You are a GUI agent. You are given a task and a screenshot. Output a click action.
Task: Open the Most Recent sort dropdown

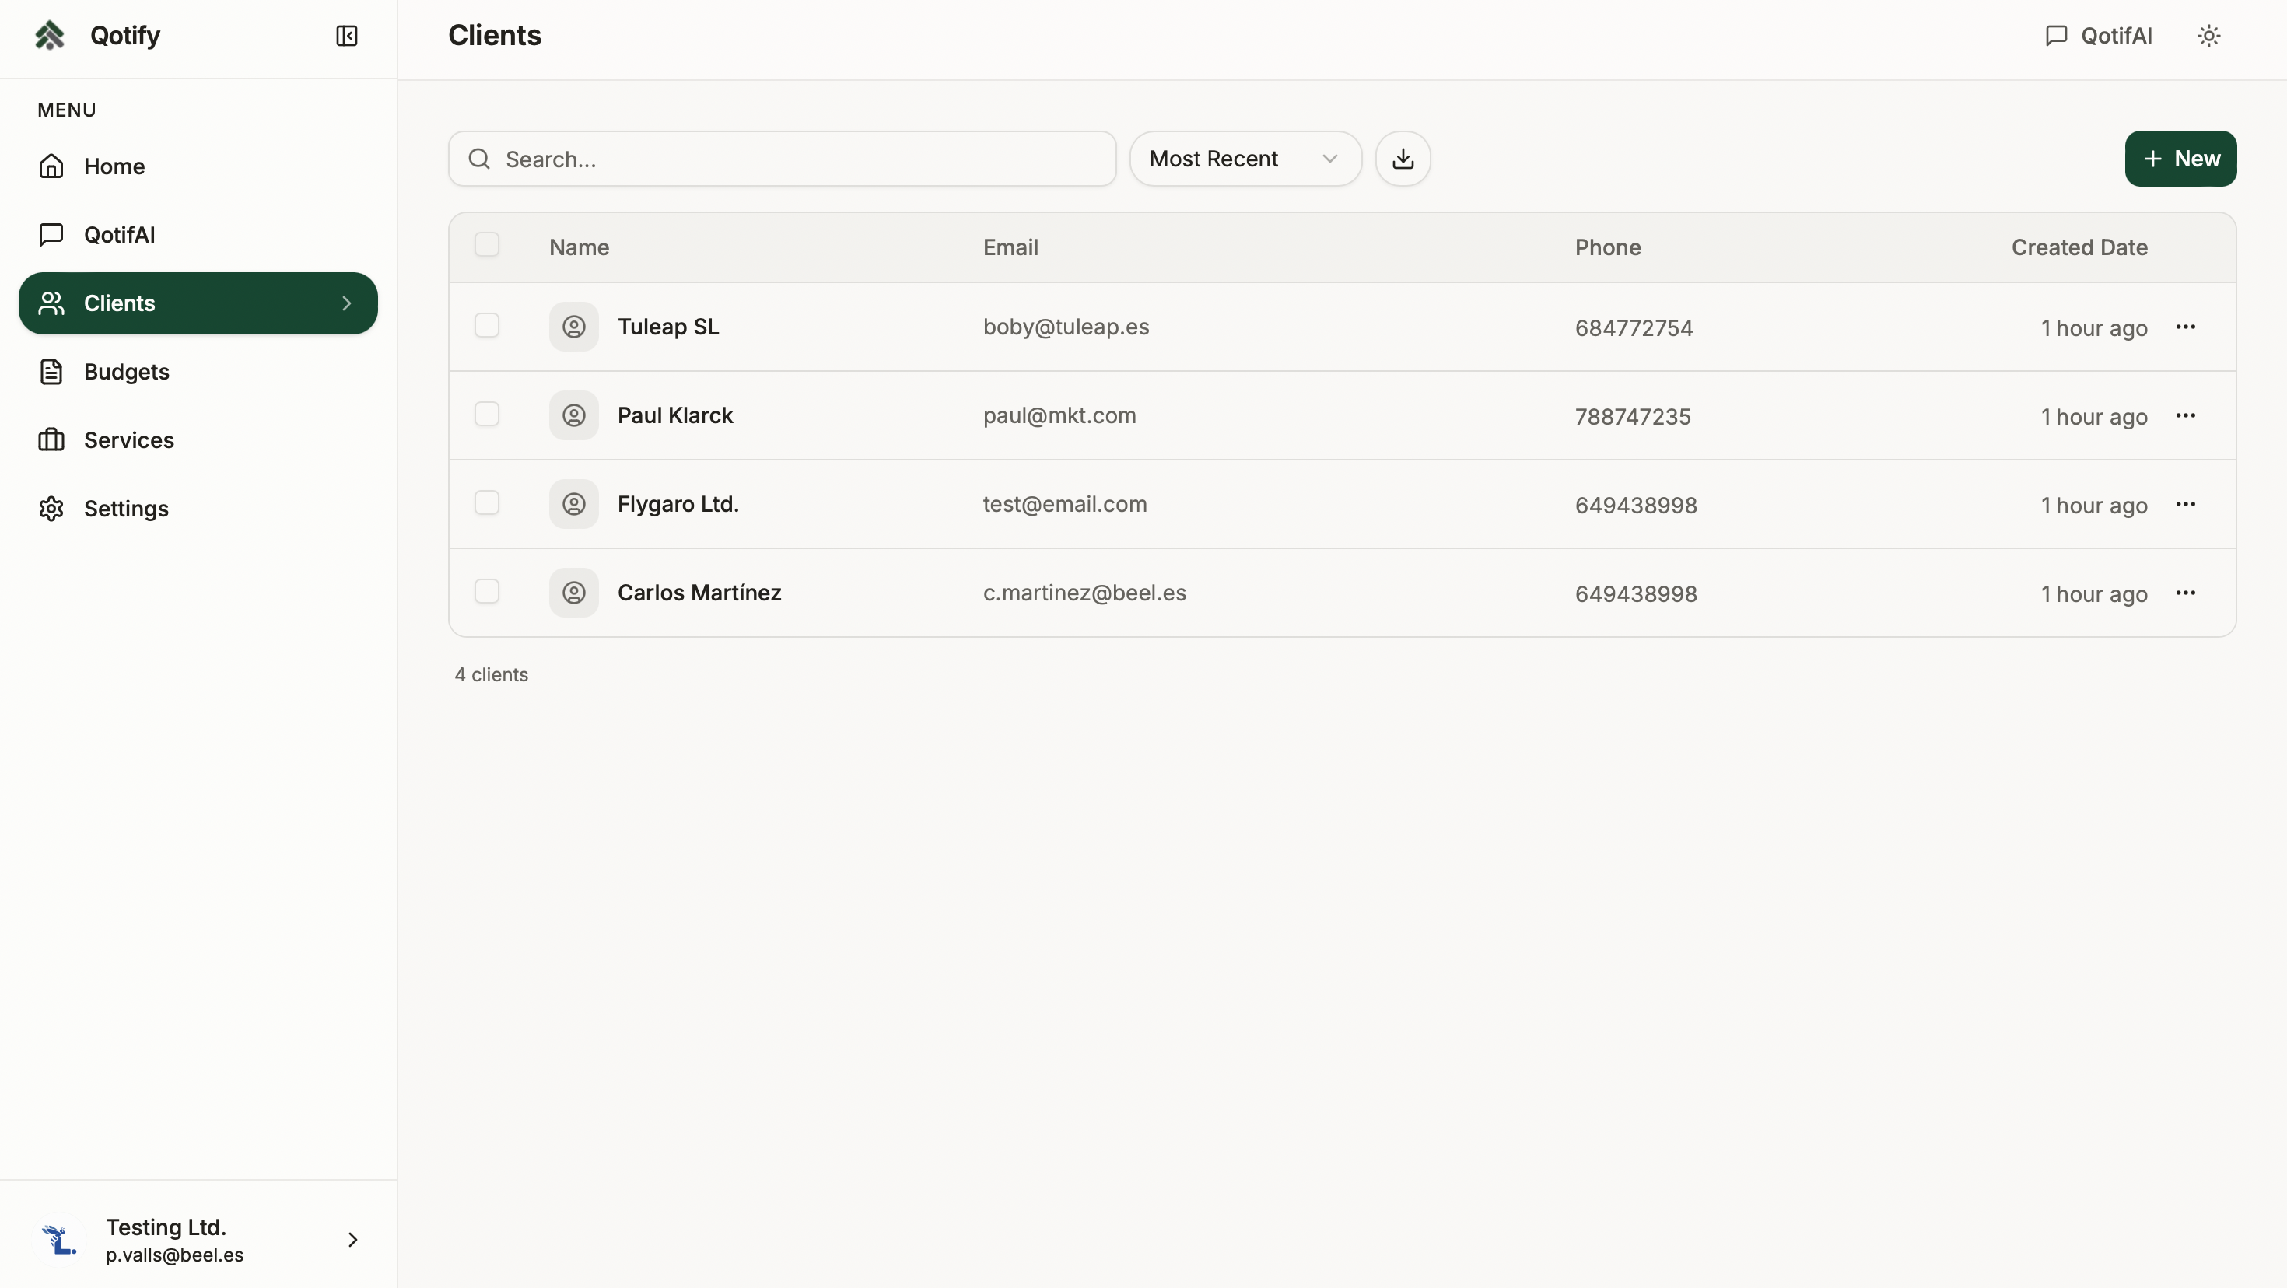(1244, 158)
